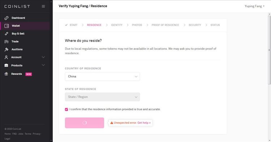Open the Dashboard link icon in sidebar
Image resolution: width=271 pixels, height=142 pixels.
7,18
